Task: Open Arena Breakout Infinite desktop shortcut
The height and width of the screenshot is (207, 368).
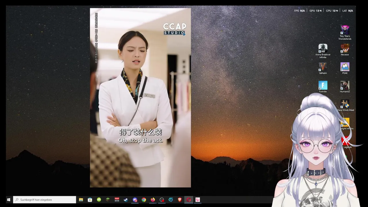Action: 323,51
